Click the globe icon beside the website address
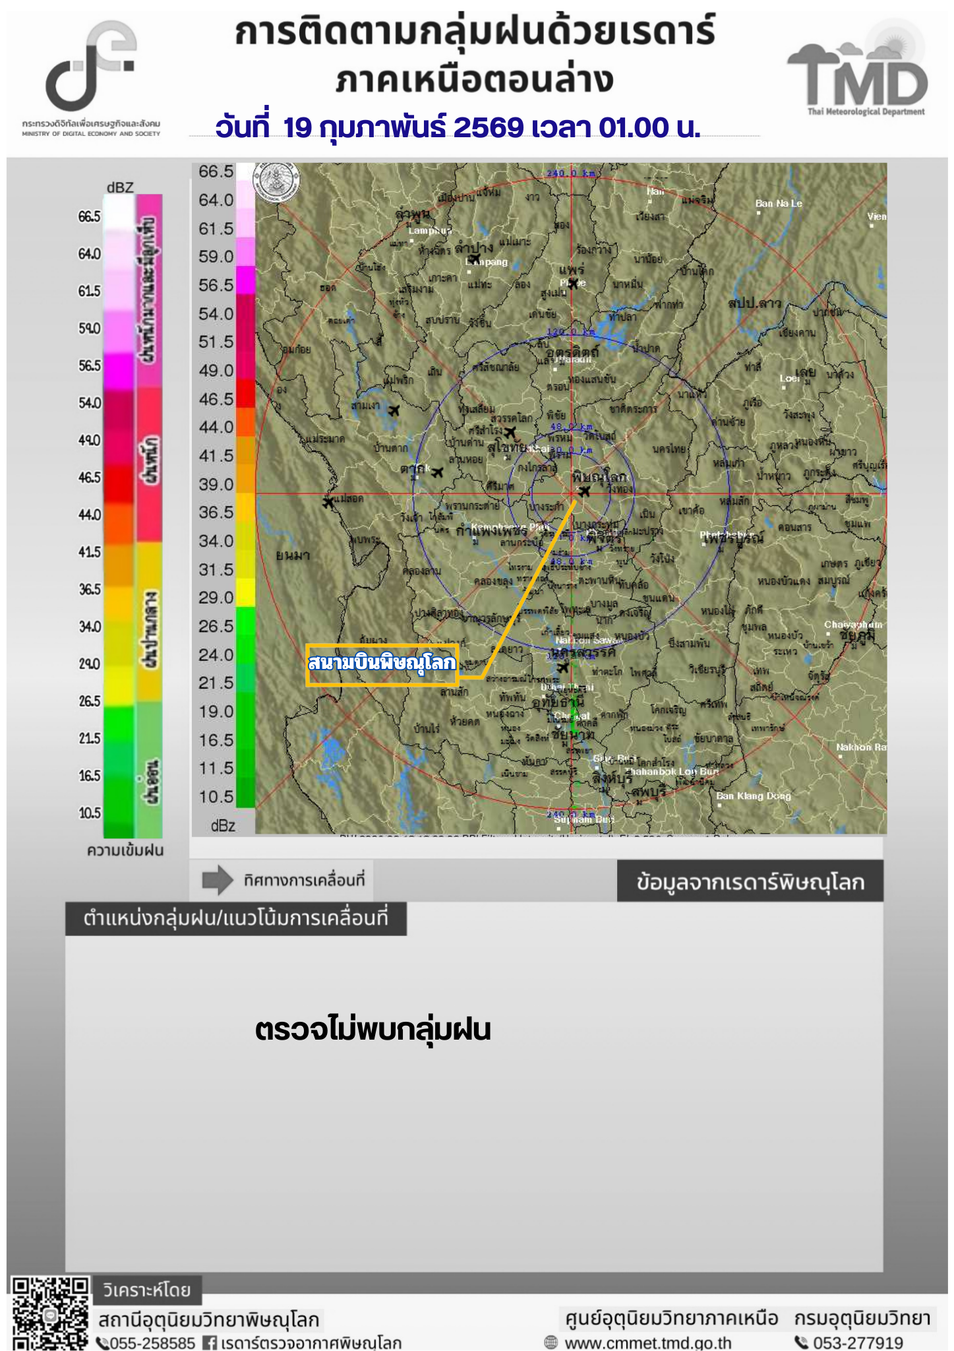This screenshot has height=1351, width=954. (x=551, y=1342)
